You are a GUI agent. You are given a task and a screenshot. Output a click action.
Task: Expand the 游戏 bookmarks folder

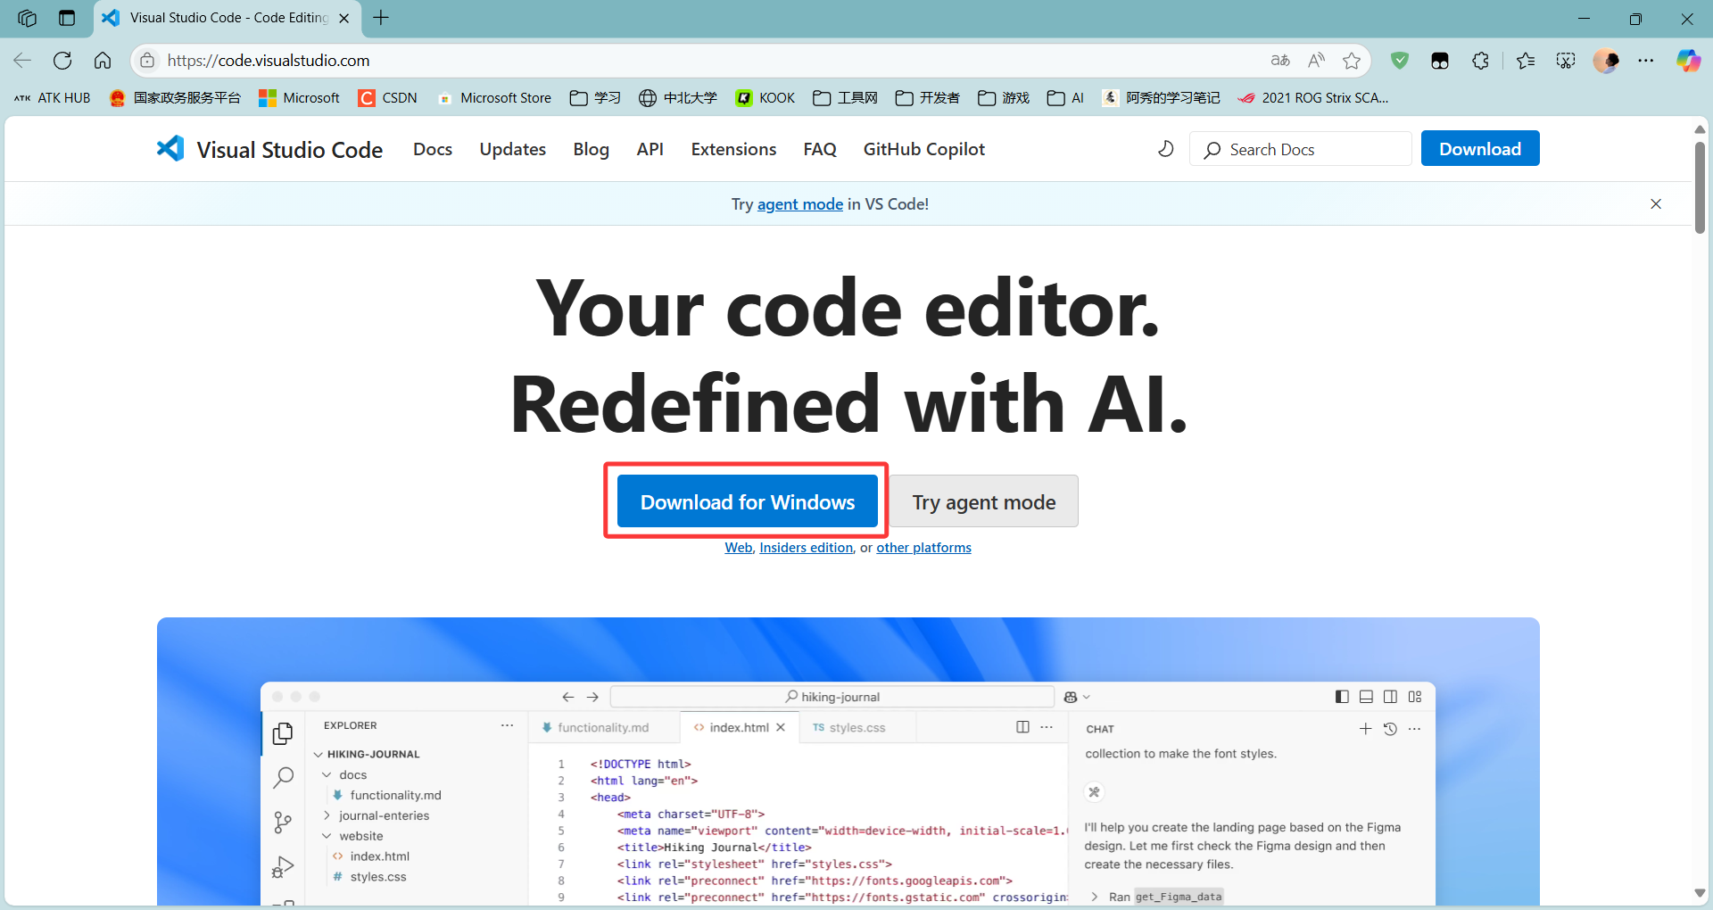tap(1004, 98)
